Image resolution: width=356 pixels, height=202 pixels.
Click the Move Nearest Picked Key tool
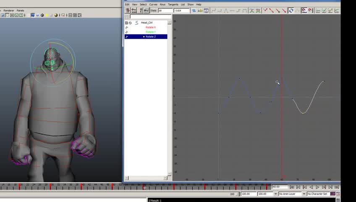tap(128, 11)
